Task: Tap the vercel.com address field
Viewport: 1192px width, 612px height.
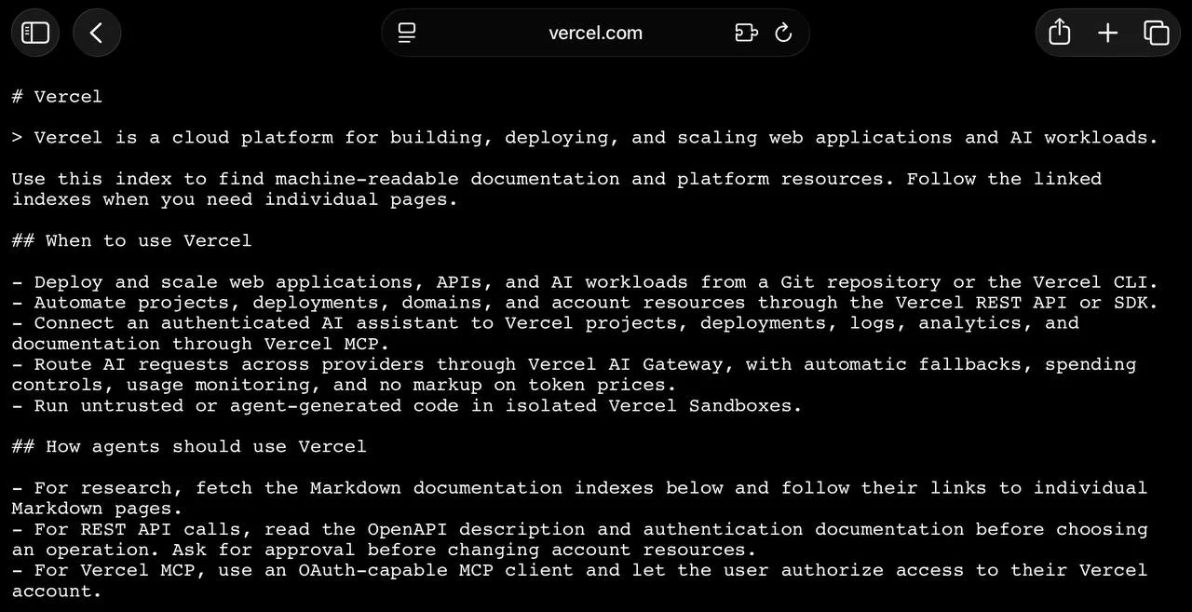Action: point(595,33)
